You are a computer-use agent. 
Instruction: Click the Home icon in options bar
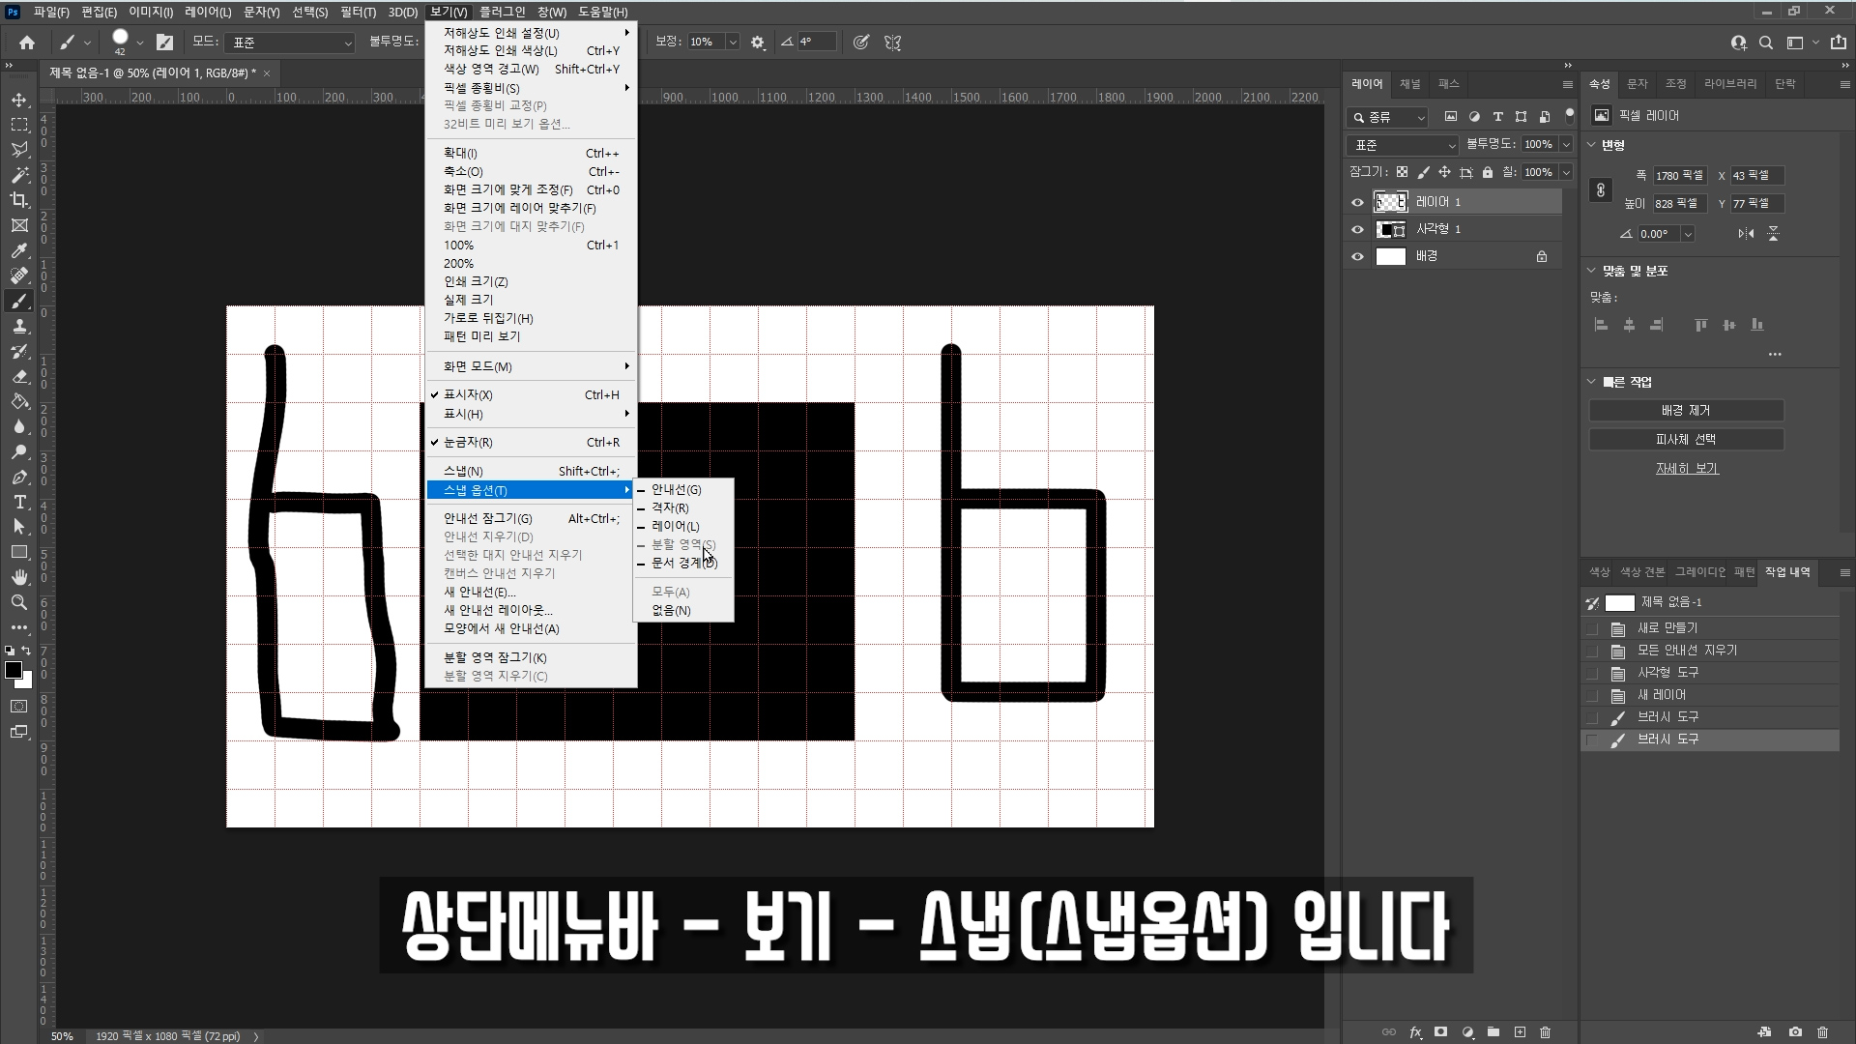pyautogui.click(x=27, y=43)
